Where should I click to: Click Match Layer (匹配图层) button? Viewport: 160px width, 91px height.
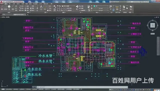click(68, 10)
